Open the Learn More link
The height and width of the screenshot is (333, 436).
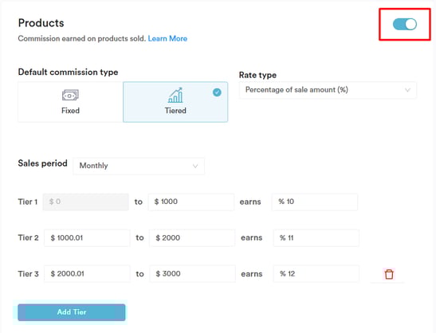tap(167, 38)
